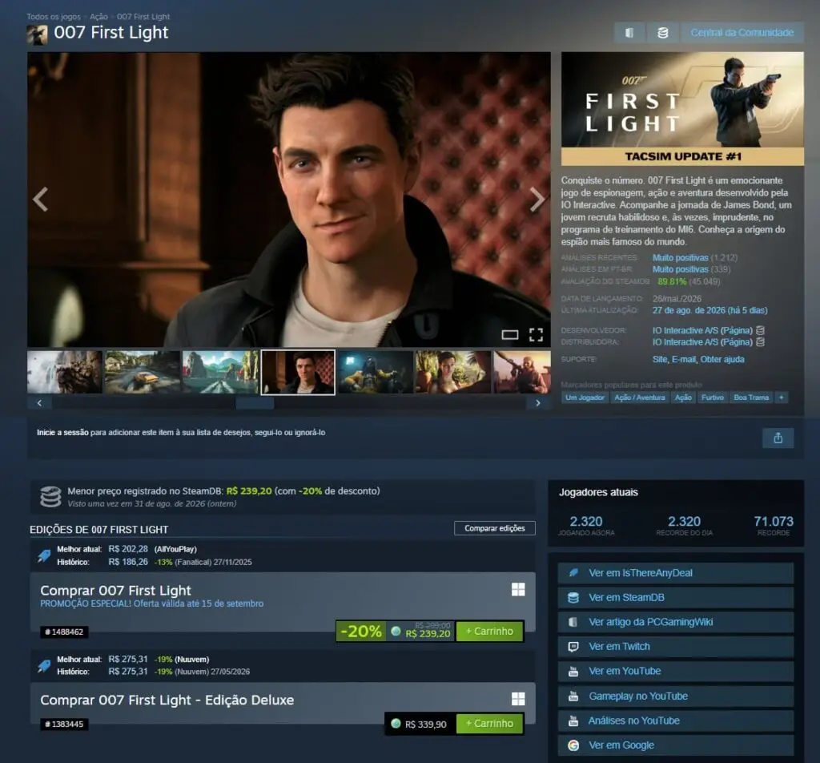Open the support Site link
This screenshot has height=763, width=820.
[x=660, y=359]
